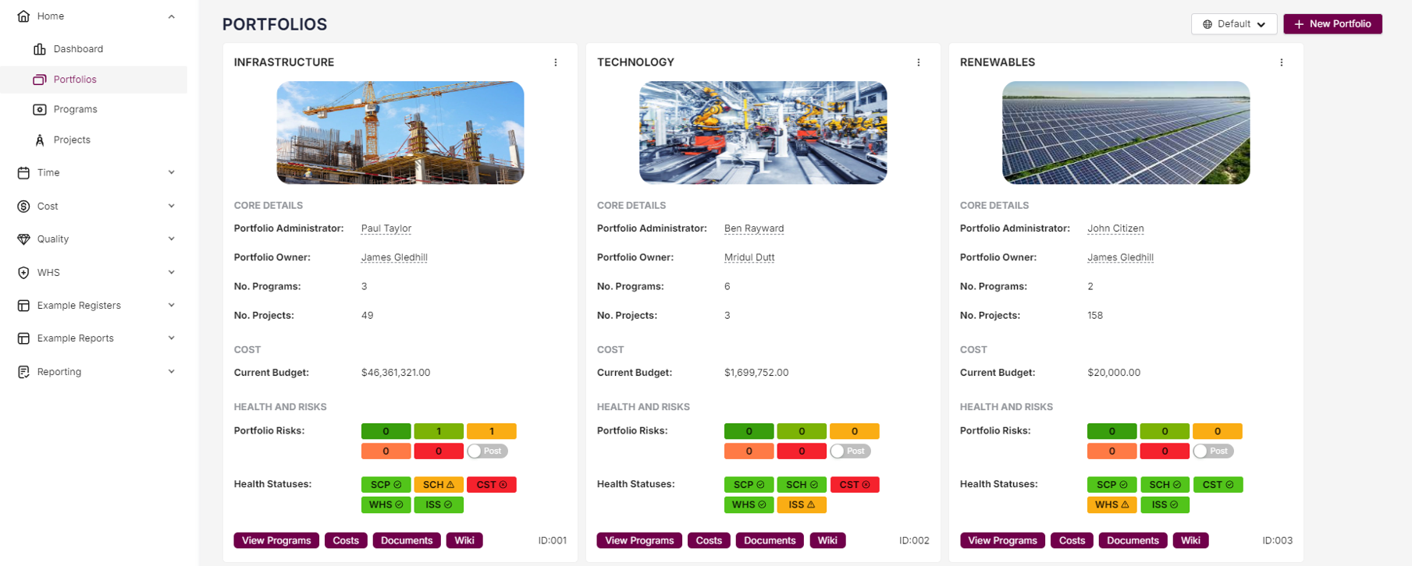Go to Projects in sidebar
Image resolution: width=1412 pixels, height=566 pixels.
(x=72, y=140)
